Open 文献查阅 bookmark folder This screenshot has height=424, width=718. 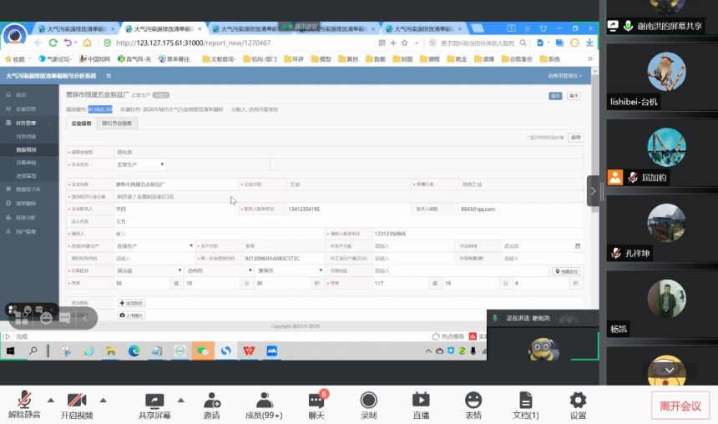pos(219,59)
